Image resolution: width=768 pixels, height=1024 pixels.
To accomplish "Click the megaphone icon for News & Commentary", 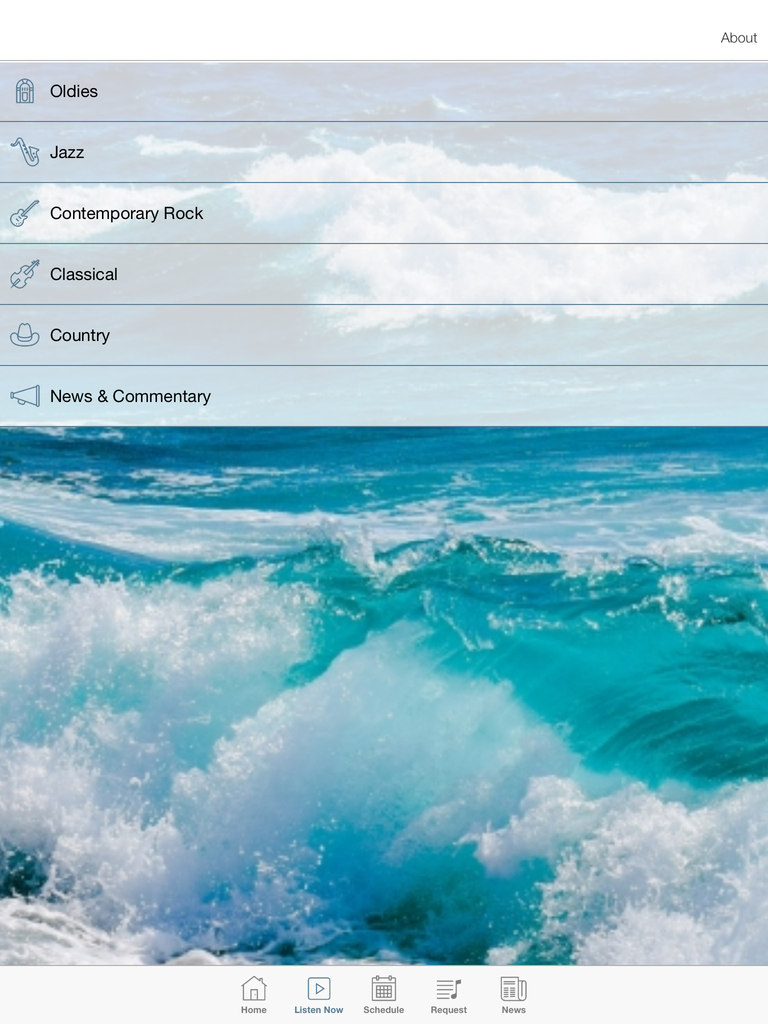I will (x=25, y=396).
